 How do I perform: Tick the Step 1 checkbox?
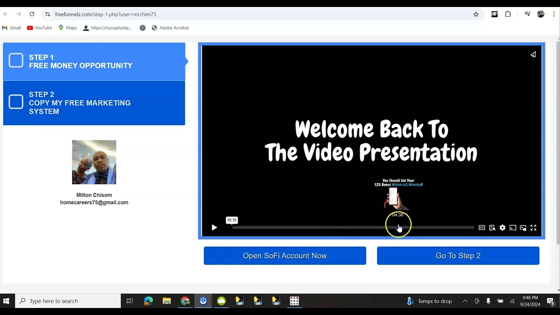click(16, 60)
